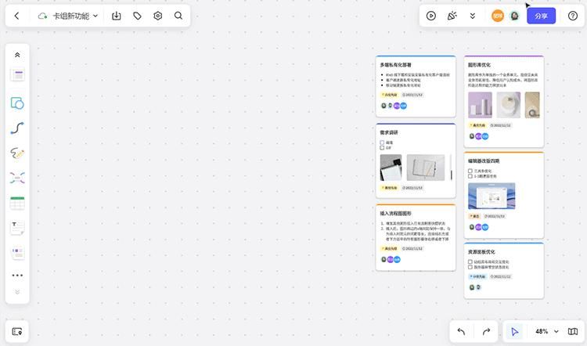Open help via the question mark icon
The width and height of the screenshot is (587, 346).
coord(572,16)
